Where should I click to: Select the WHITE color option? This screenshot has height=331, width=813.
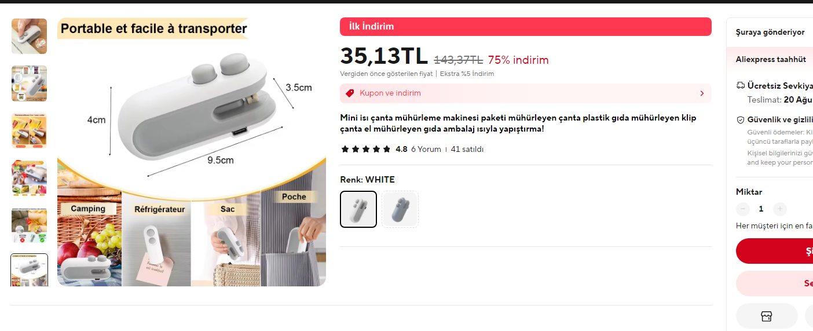click(x=358, y=209)
